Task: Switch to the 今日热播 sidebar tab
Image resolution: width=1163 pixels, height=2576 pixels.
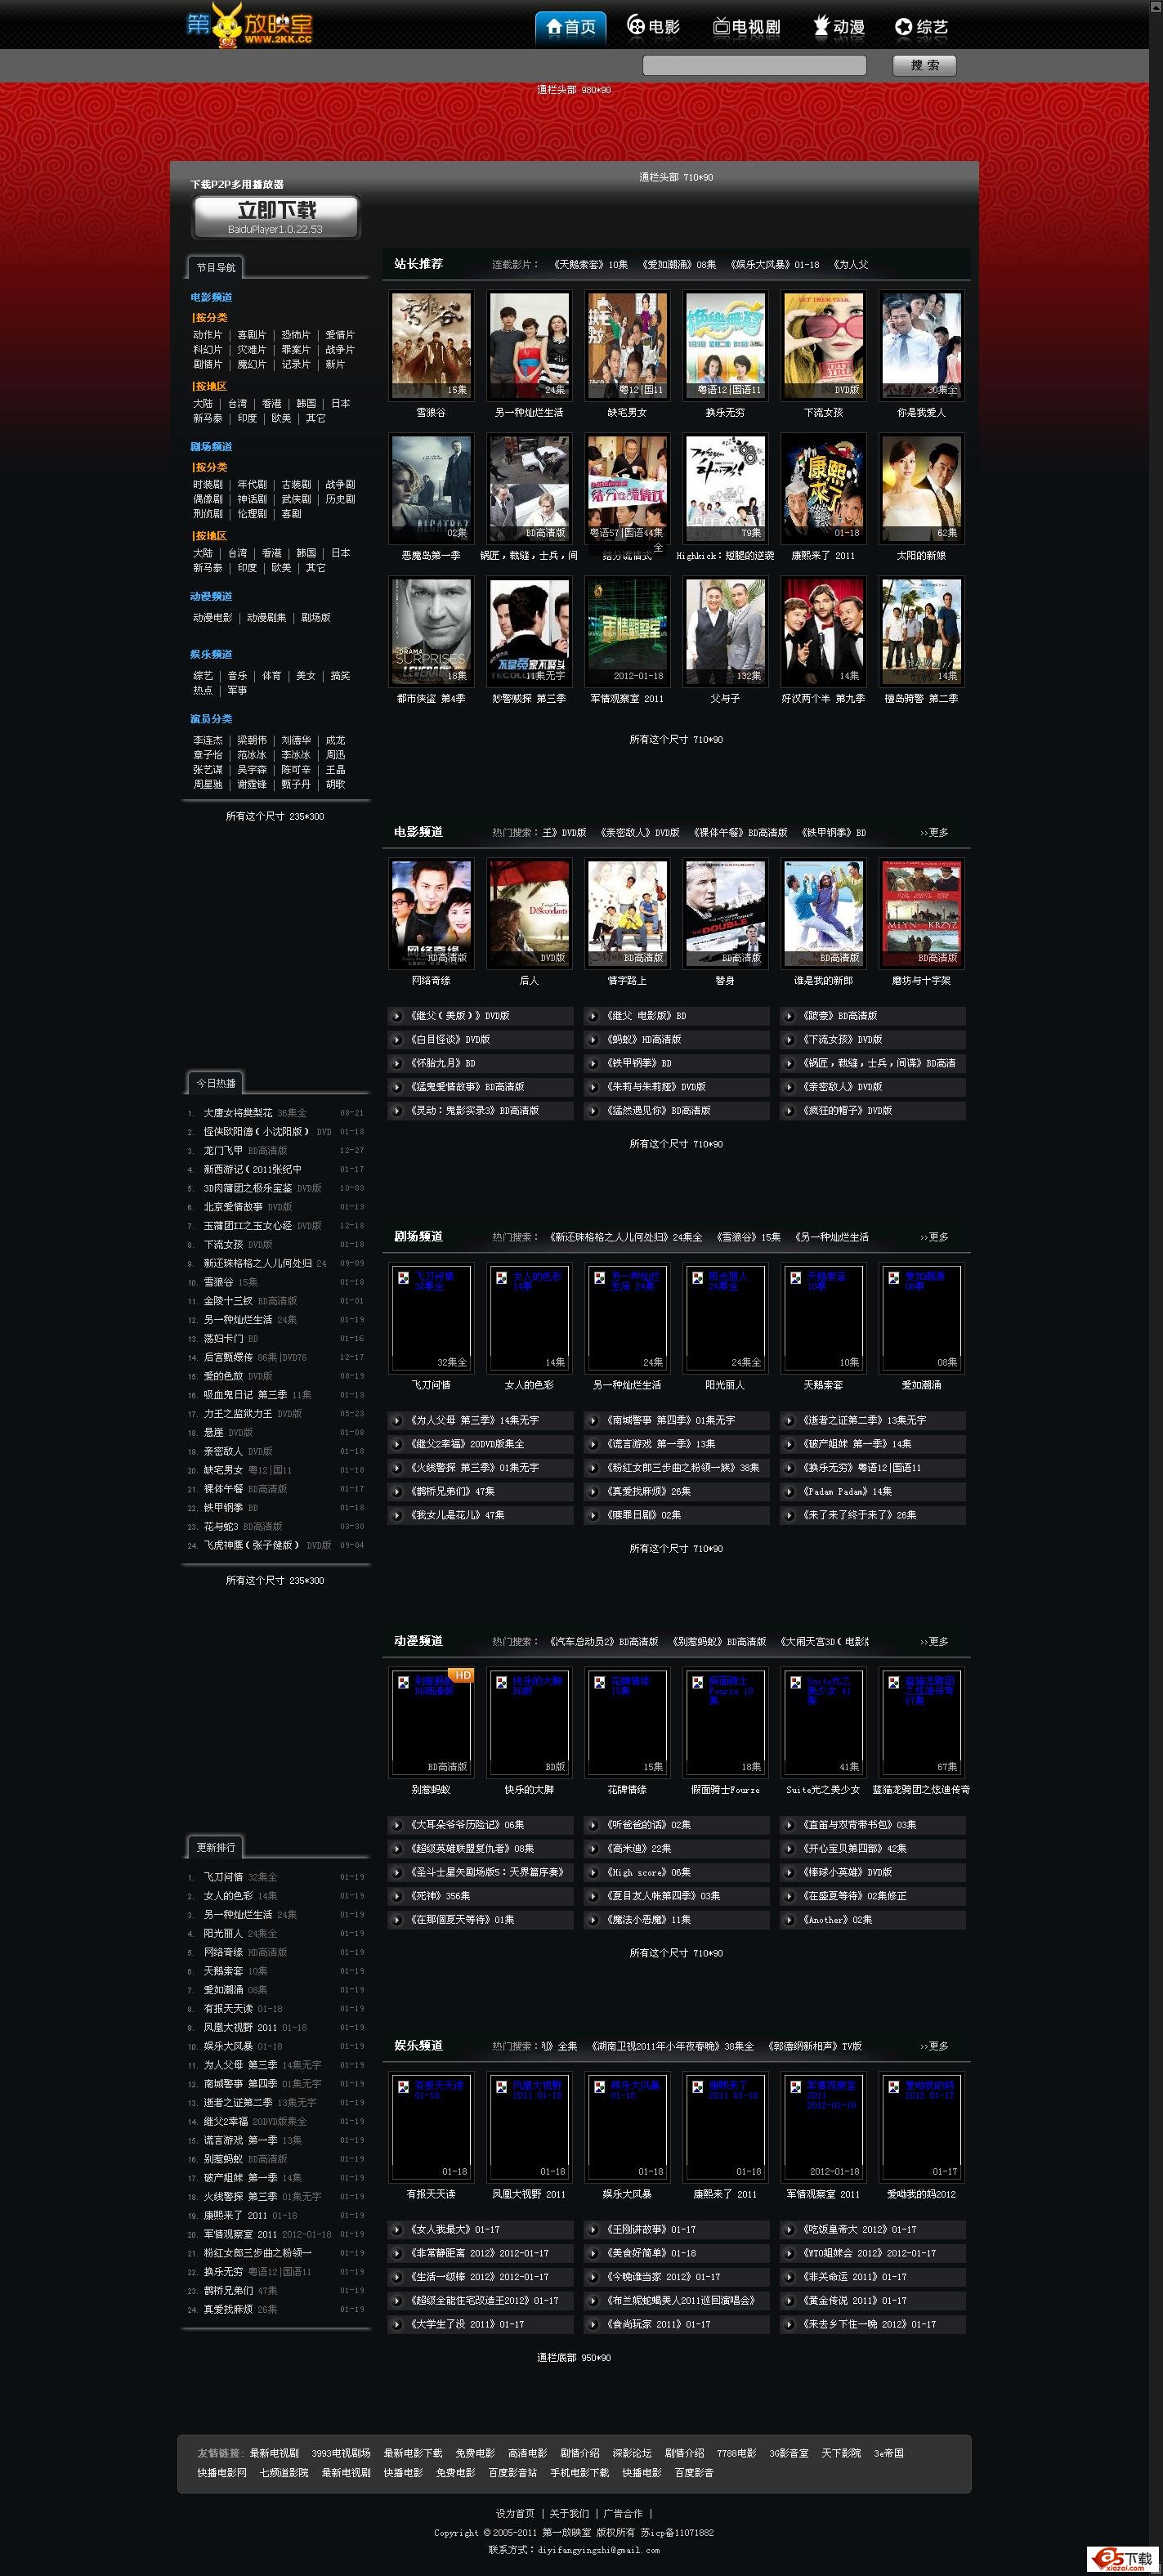Action: pyautogui.click(x=215, y=1083)
